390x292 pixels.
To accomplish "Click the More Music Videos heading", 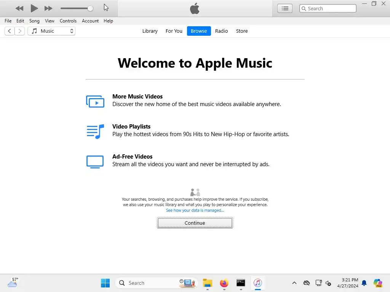I will tap(137, 96).
